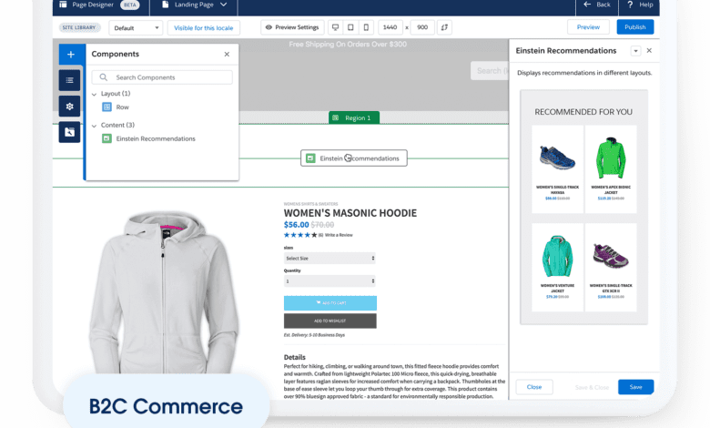Click Visible for this locale button

click(203, 27)
